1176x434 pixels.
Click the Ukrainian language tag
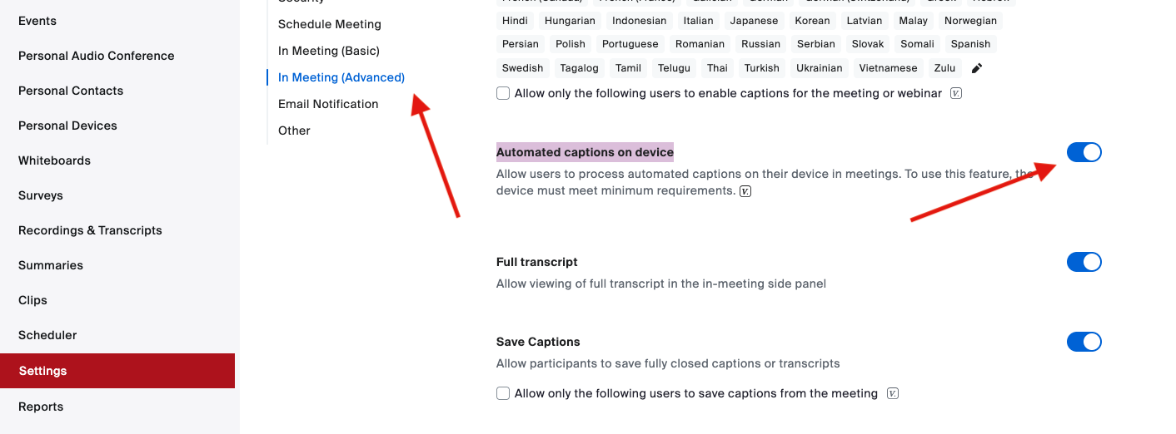click(819, 68)
